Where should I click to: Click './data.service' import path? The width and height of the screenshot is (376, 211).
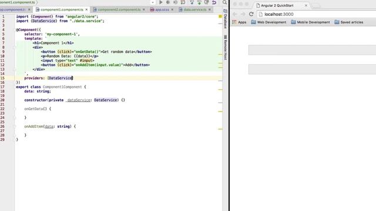click(87, 21)
